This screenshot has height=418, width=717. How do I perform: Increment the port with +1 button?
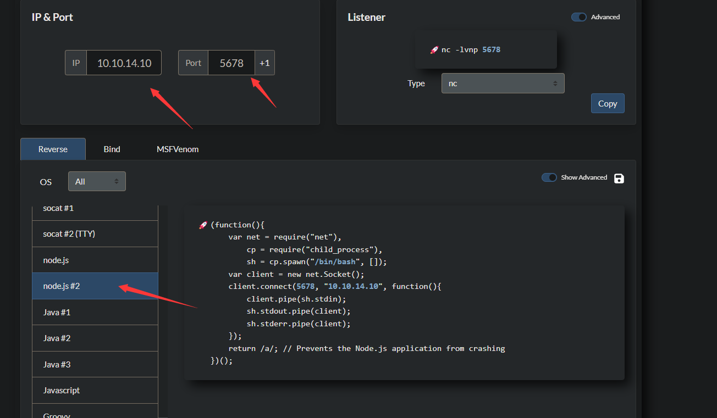[x=264, y=63]
